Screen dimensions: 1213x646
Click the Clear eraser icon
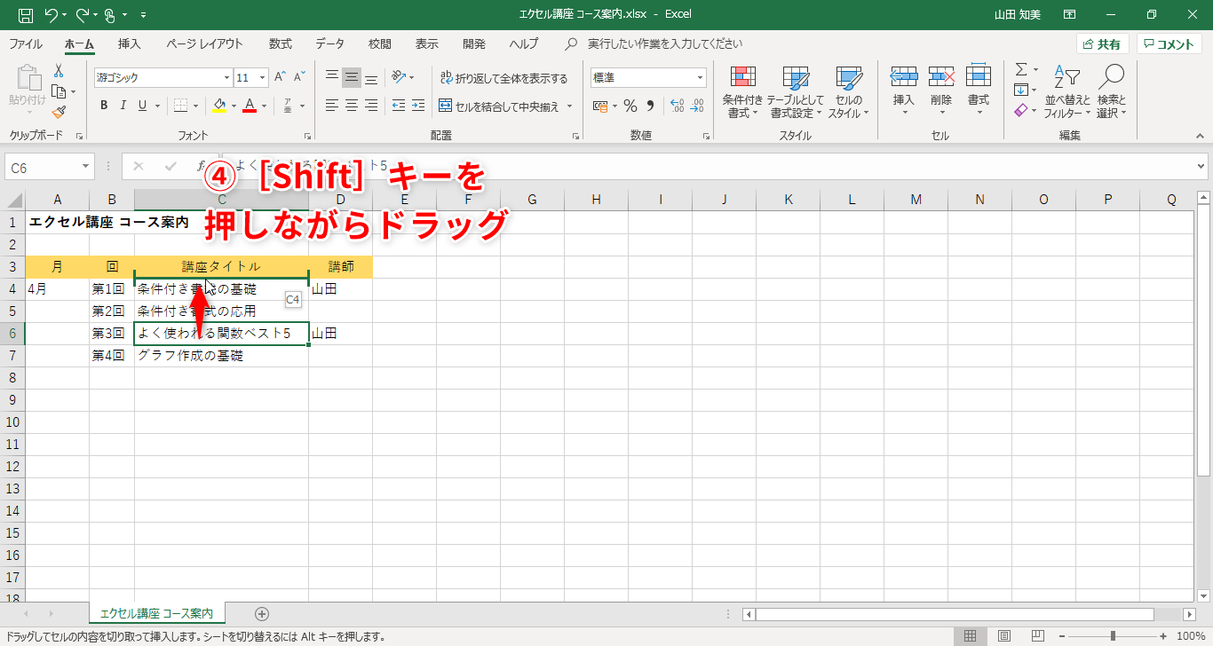point(1021,110)
